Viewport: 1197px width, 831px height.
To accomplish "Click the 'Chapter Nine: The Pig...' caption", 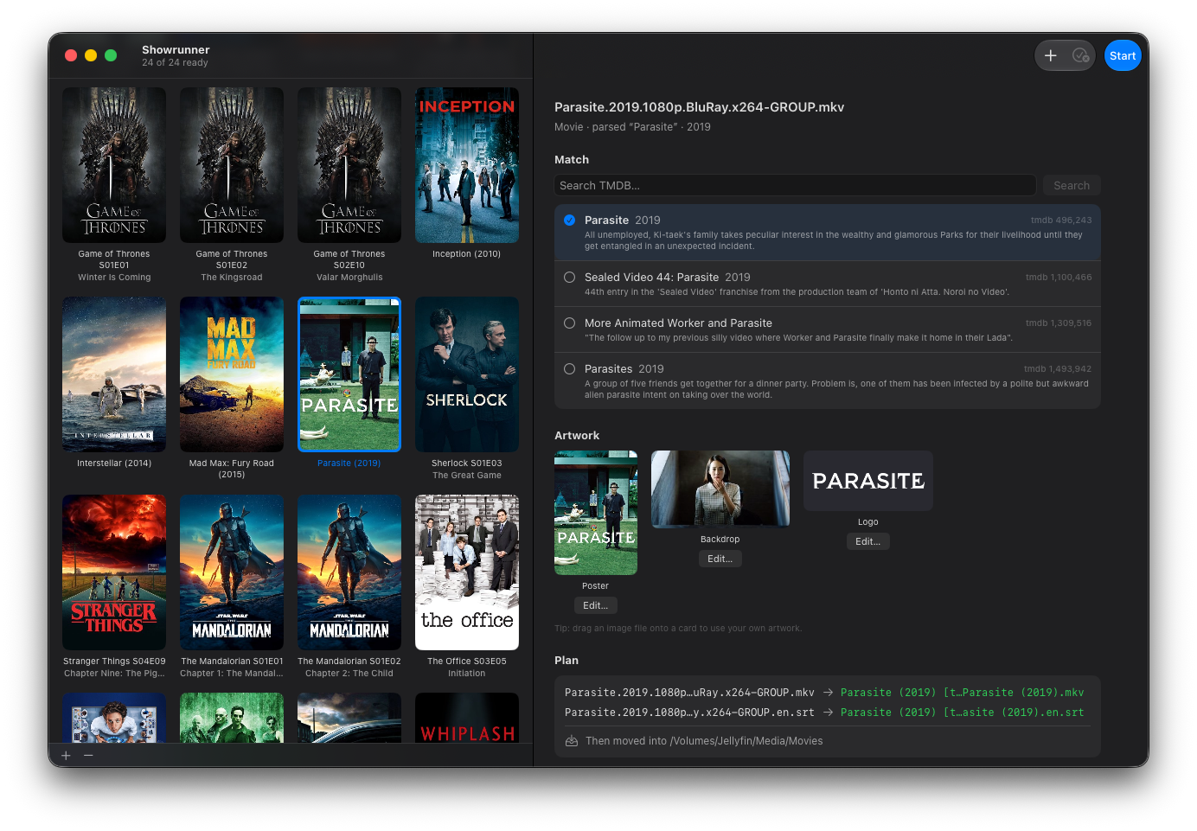I will [114, 674].
